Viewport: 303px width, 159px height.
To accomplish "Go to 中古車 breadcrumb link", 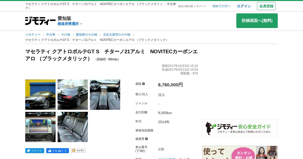I will click(51, 35).
